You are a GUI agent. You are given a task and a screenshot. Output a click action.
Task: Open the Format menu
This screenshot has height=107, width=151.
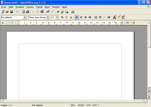pyautogui.click(x=39, y=7)
